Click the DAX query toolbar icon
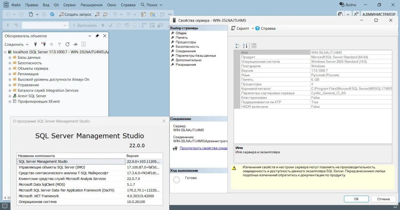Image resolution: width=400 pixels, height=210 pixels. tap(105, 14)
